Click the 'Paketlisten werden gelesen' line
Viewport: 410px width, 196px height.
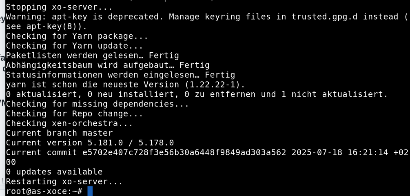[x=92, y=55]
